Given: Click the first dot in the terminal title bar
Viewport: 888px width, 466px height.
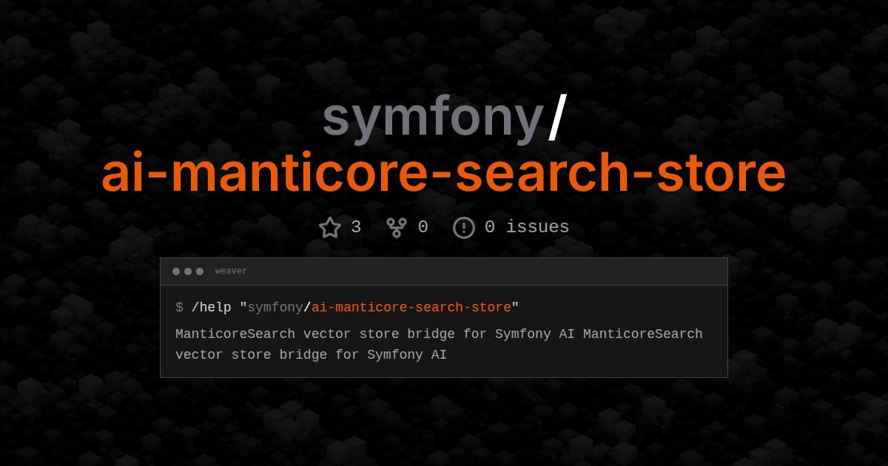Looking at the screenshot, I should (x=176, y=271).
